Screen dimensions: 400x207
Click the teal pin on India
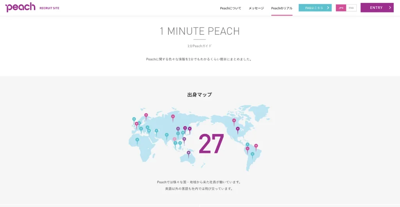166,136
